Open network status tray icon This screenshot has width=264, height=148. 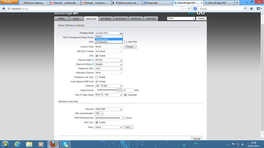pos(238,144)
